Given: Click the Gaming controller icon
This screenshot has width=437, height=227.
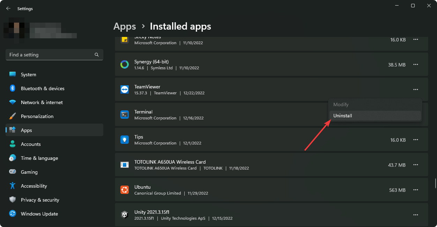Looking at the screenshot, I should pos(13,172).
